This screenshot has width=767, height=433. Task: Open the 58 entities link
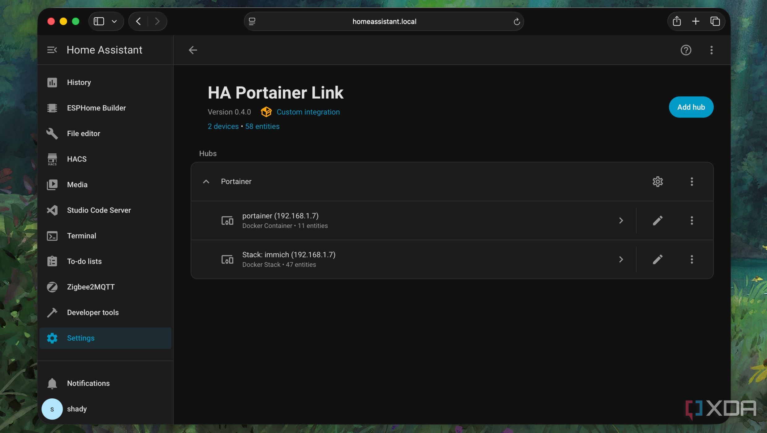coord(262,126)
